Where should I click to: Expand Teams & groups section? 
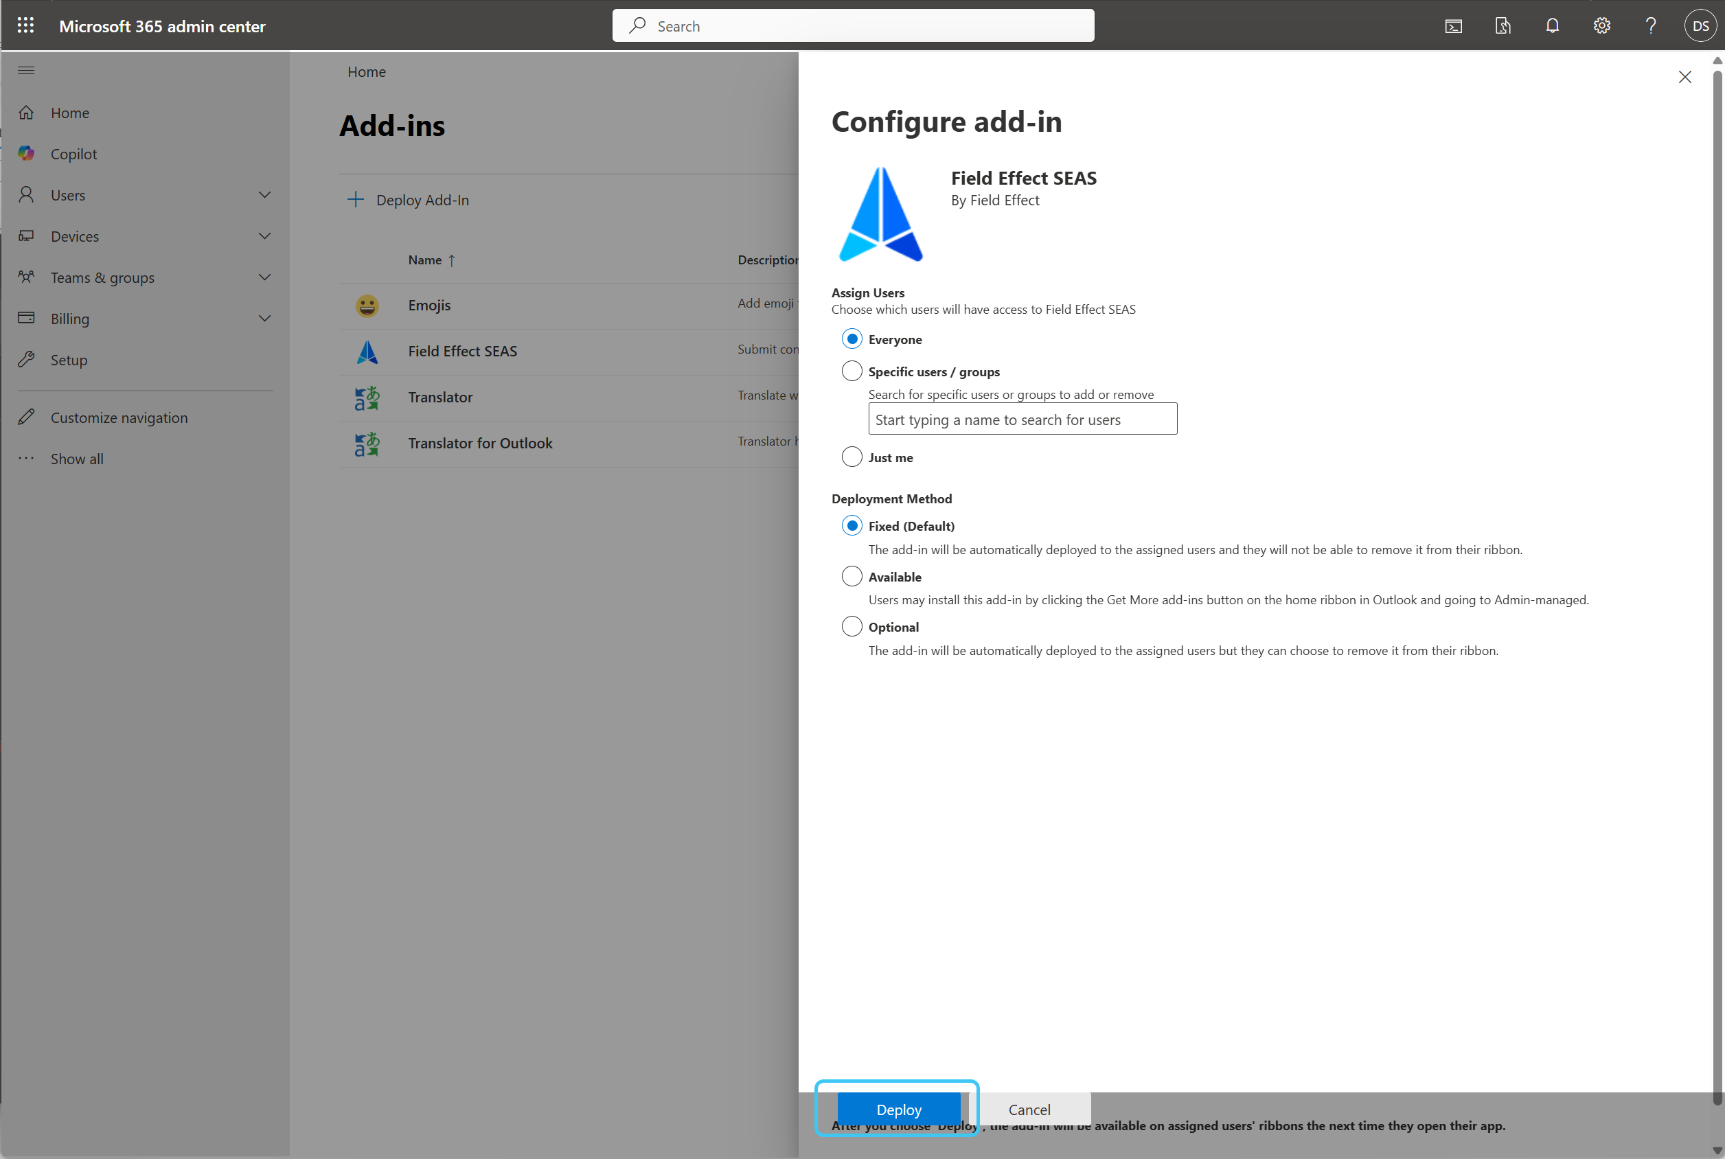tap(264, 277)
